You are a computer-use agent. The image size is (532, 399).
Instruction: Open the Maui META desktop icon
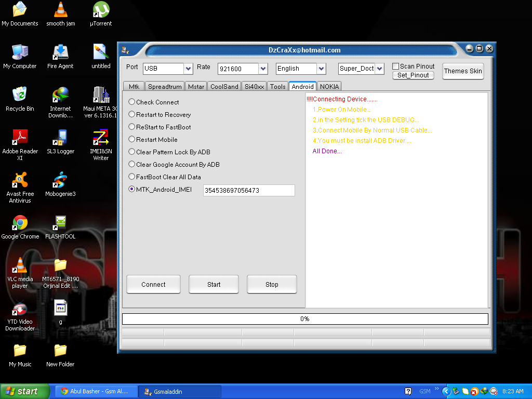click(x=101, y=95)
